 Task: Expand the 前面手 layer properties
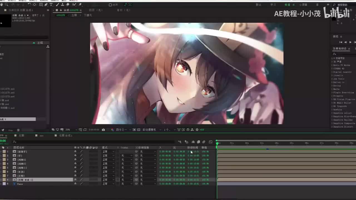[1, 152]
